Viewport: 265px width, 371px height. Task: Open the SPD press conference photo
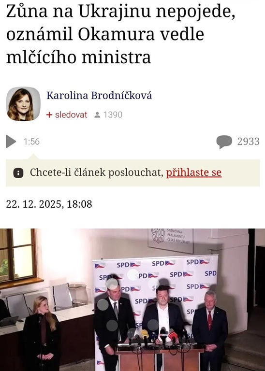132,300
